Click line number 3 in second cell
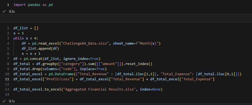The image size is (252, 105). [x=8, y=38]
